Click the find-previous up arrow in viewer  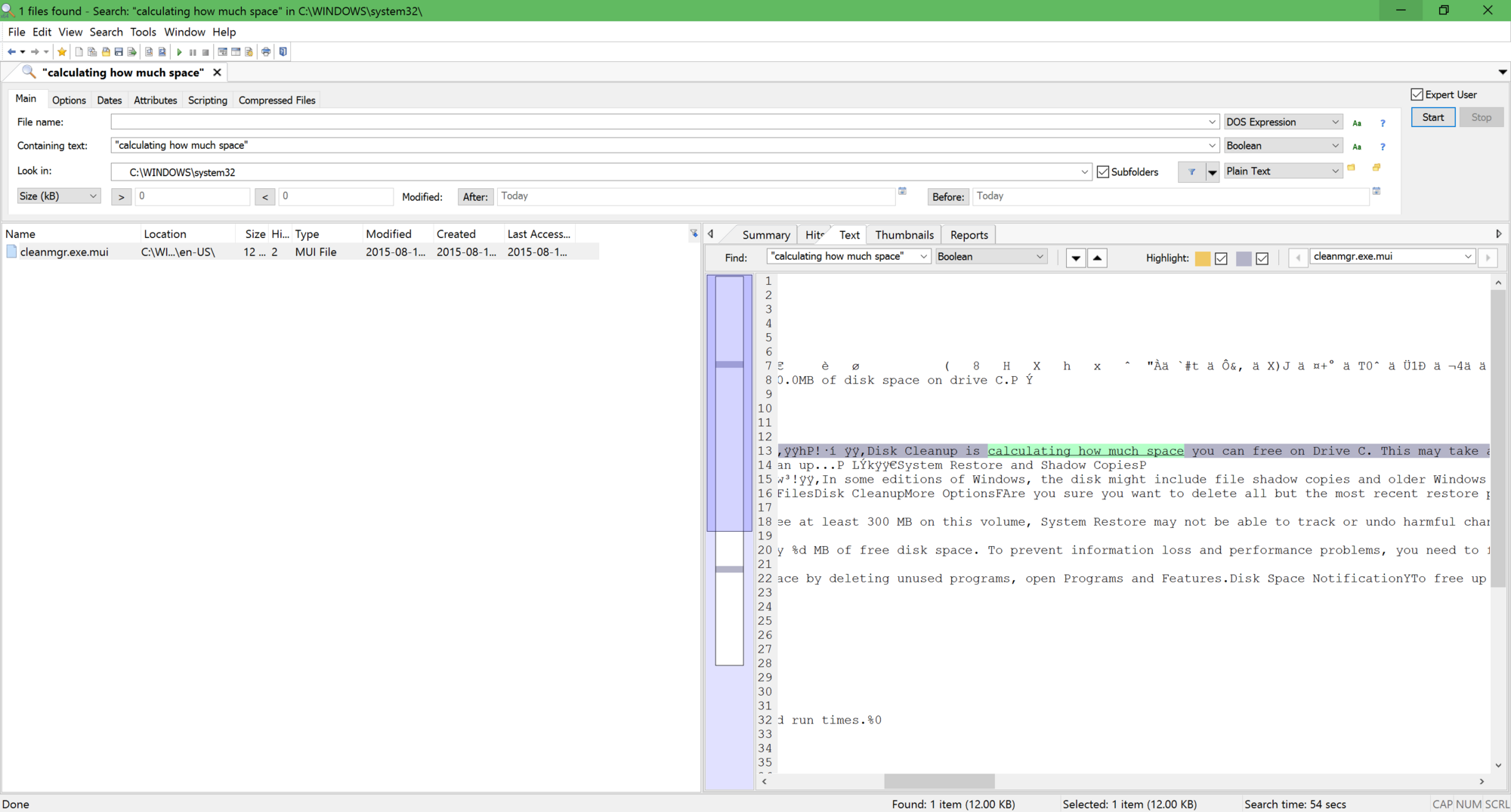coord(1097,258)
